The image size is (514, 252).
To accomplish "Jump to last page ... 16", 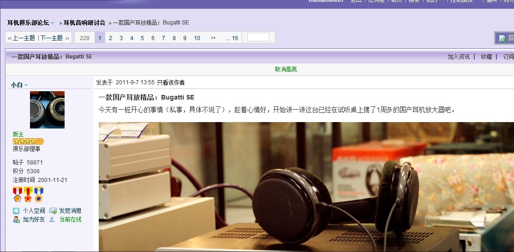I will pos(232,38).
